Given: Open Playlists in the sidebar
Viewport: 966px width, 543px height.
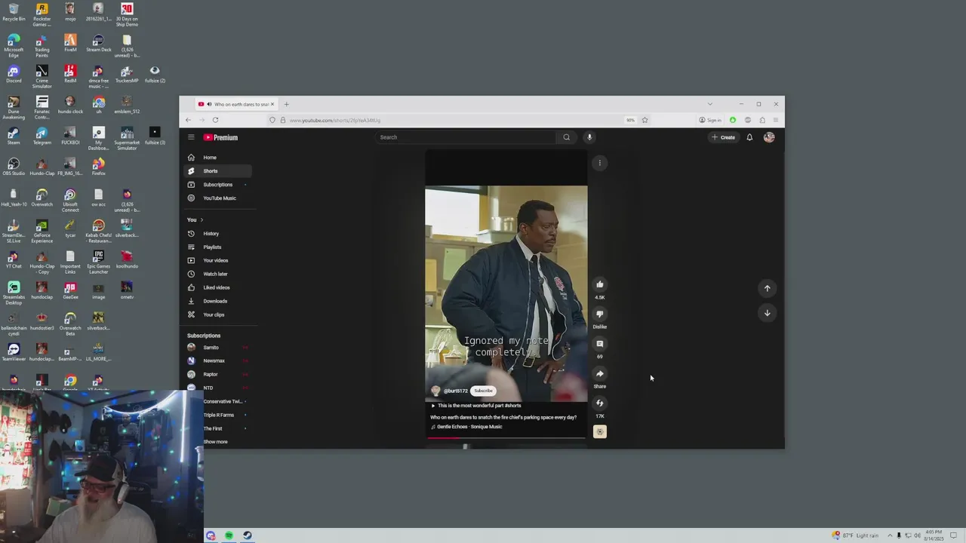Looking at the screenshot, I should pos(219,247).
